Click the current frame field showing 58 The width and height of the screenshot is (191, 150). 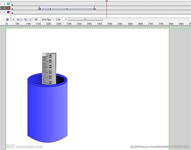click(x=36, y=20)
